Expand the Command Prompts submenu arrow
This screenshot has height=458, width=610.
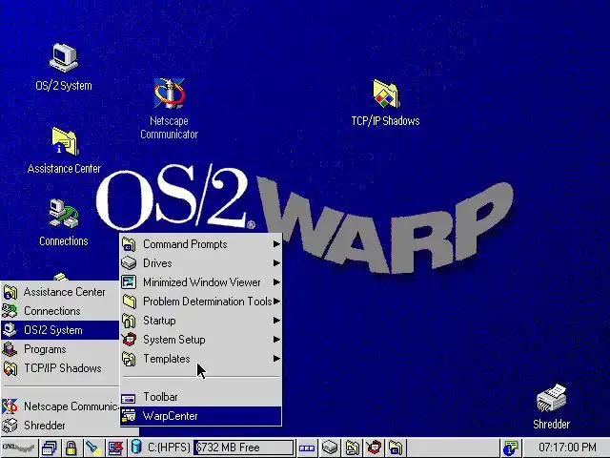point(276,244)
